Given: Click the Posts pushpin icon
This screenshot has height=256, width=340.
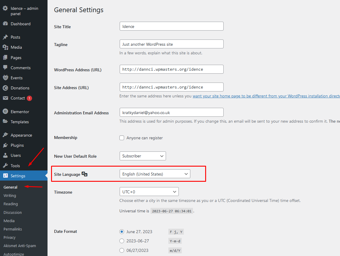Looking at the screenshot, I should click(5, 37).
